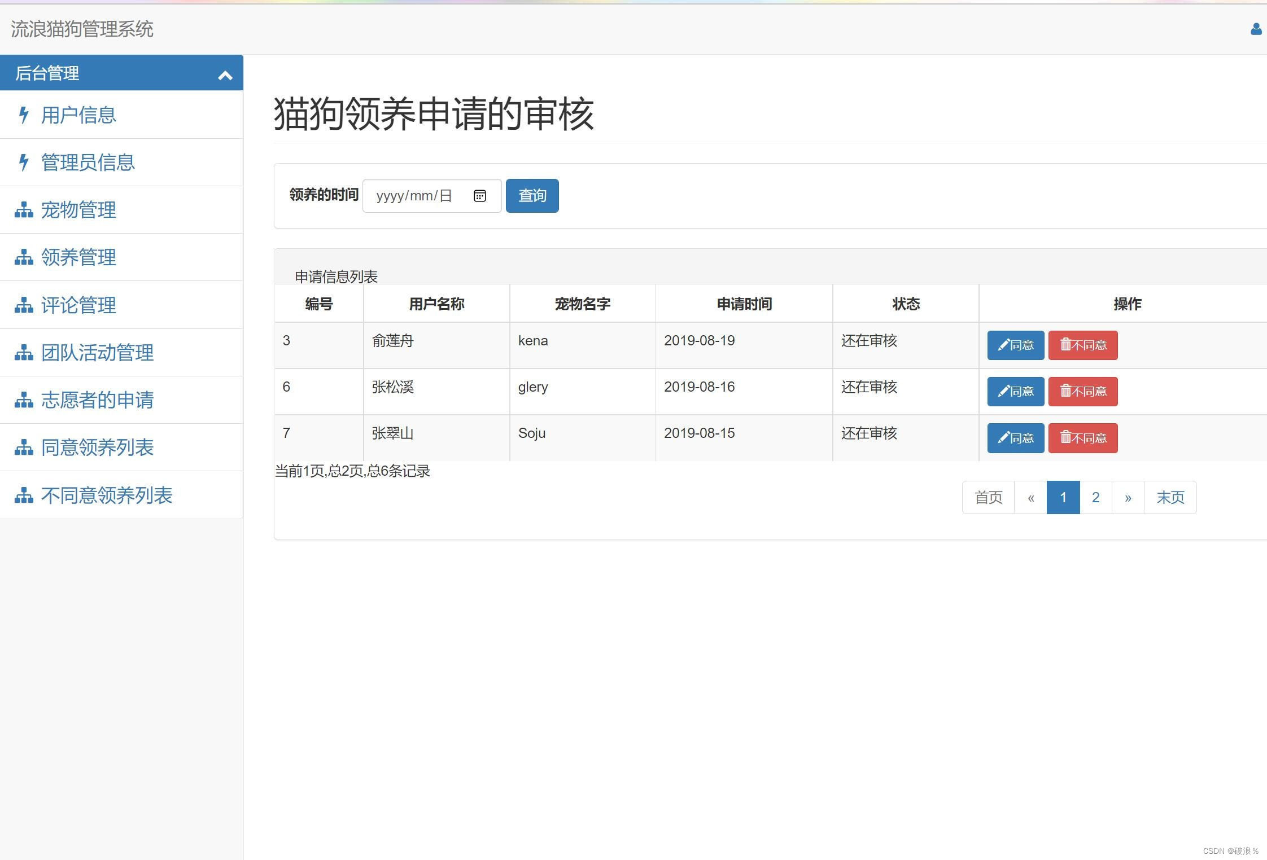Image resolution: width=1267 pixels, height=860 pixels.
Task: Open the calendar picker icon in date field
Action: point(480,196)
